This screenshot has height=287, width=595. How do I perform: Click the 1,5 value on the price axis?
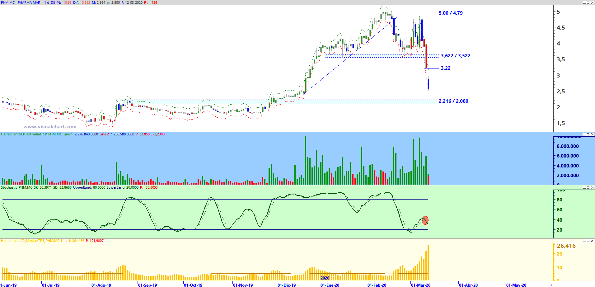click(x=561, y=123)
